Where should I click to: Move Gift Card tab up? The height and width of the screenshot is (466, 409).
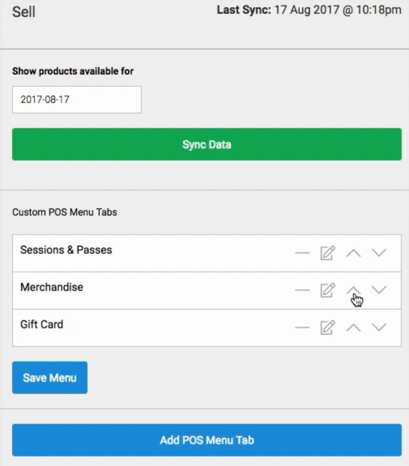pos(354,328)
